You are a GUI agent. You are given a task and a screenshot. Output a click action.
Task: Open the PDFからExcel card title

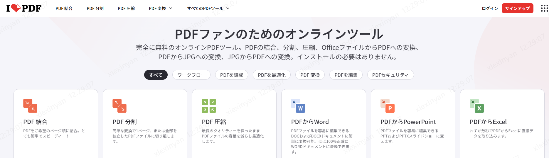coord(488,122)
